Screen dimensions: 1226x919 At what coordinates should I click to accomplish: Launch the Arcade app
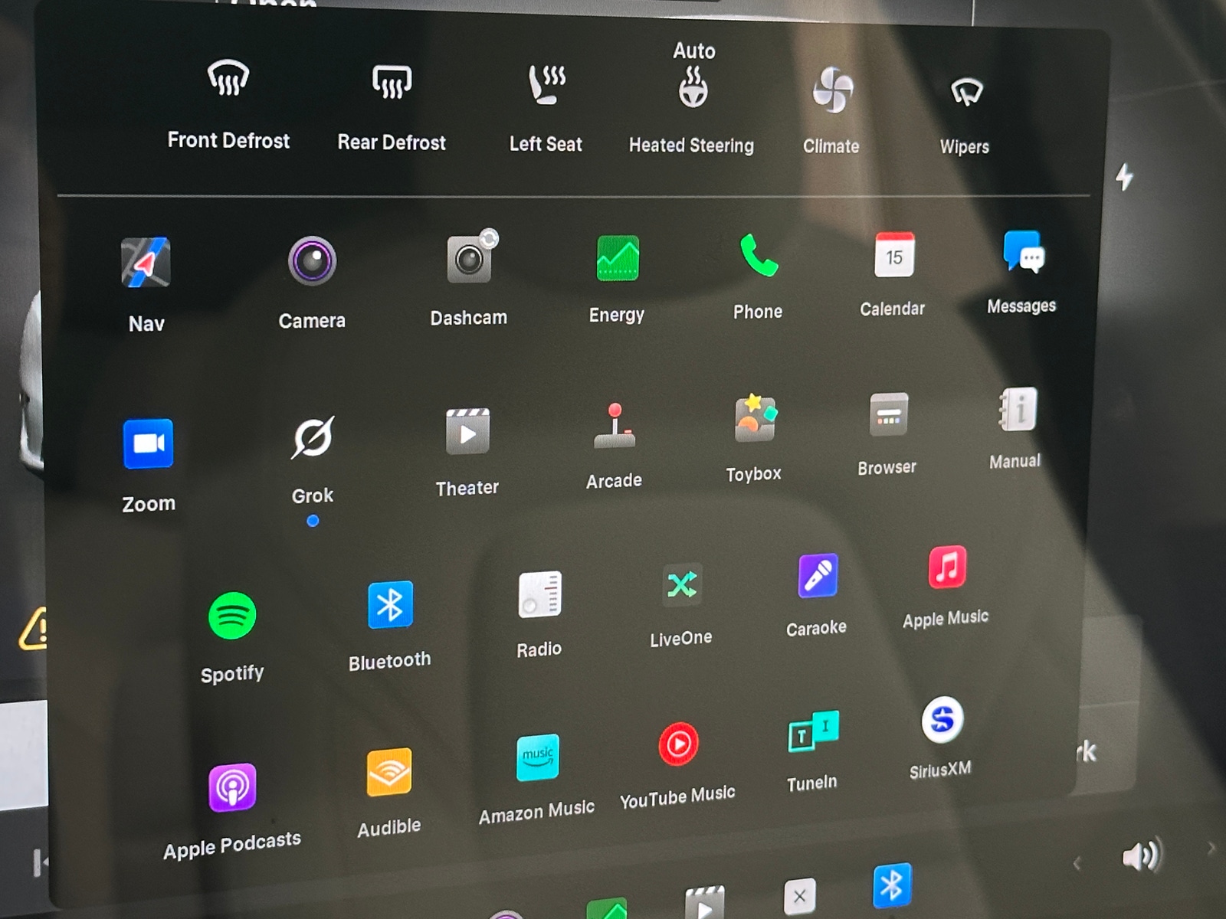click(615, 426)
